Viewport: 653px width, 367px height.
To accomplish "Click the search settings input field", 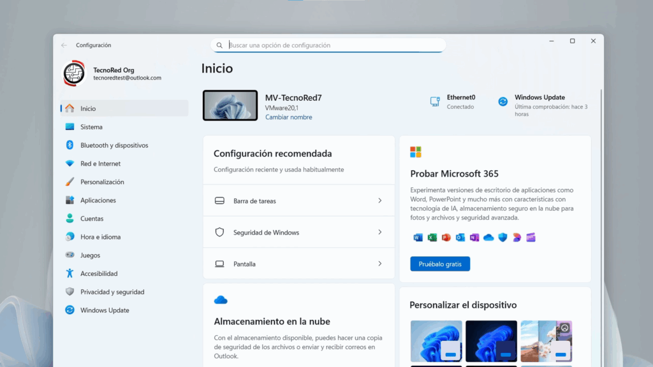I will [x=328, y=45].
